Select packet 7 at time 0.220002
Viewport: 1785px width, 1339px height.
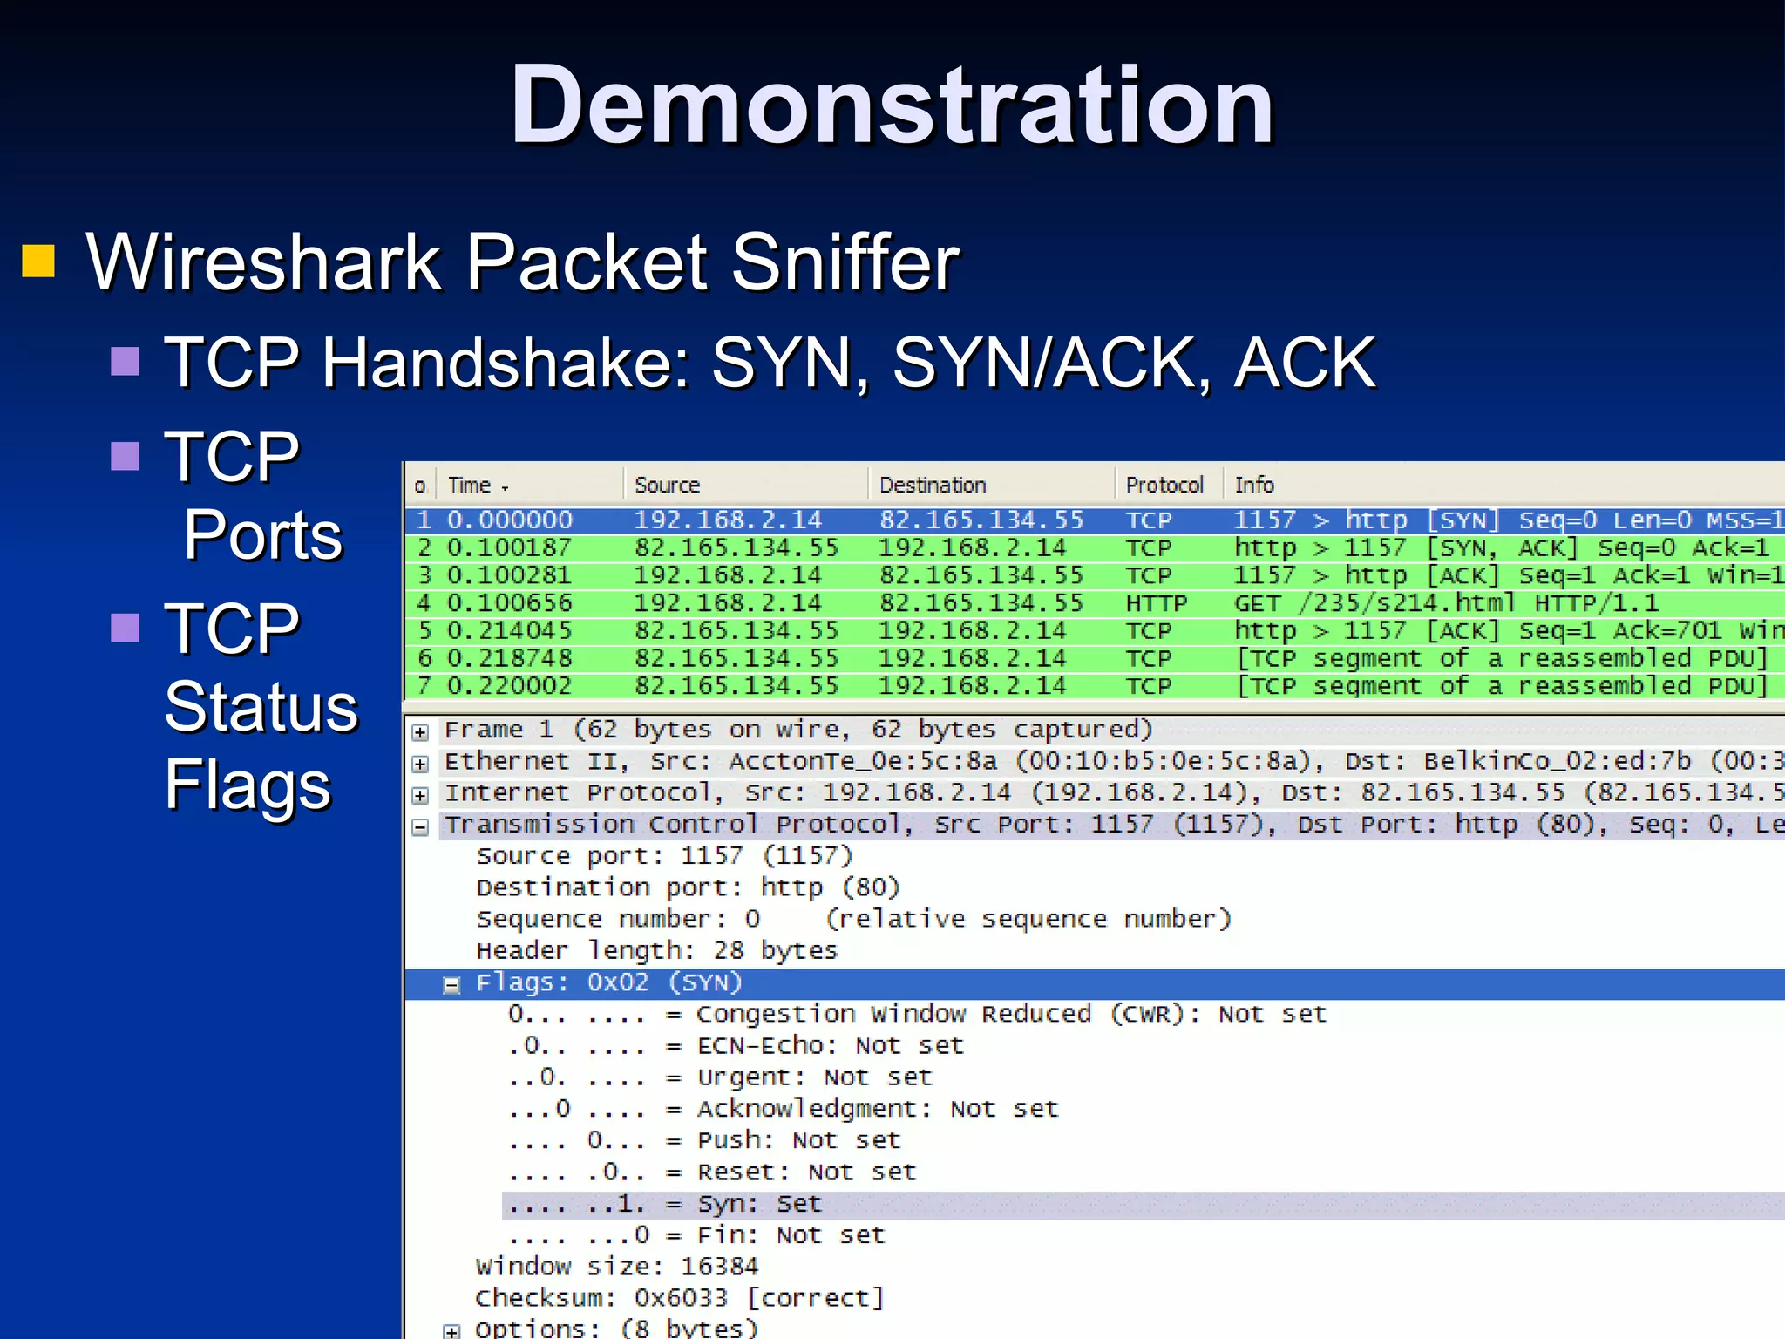[x=1095, y=686]
